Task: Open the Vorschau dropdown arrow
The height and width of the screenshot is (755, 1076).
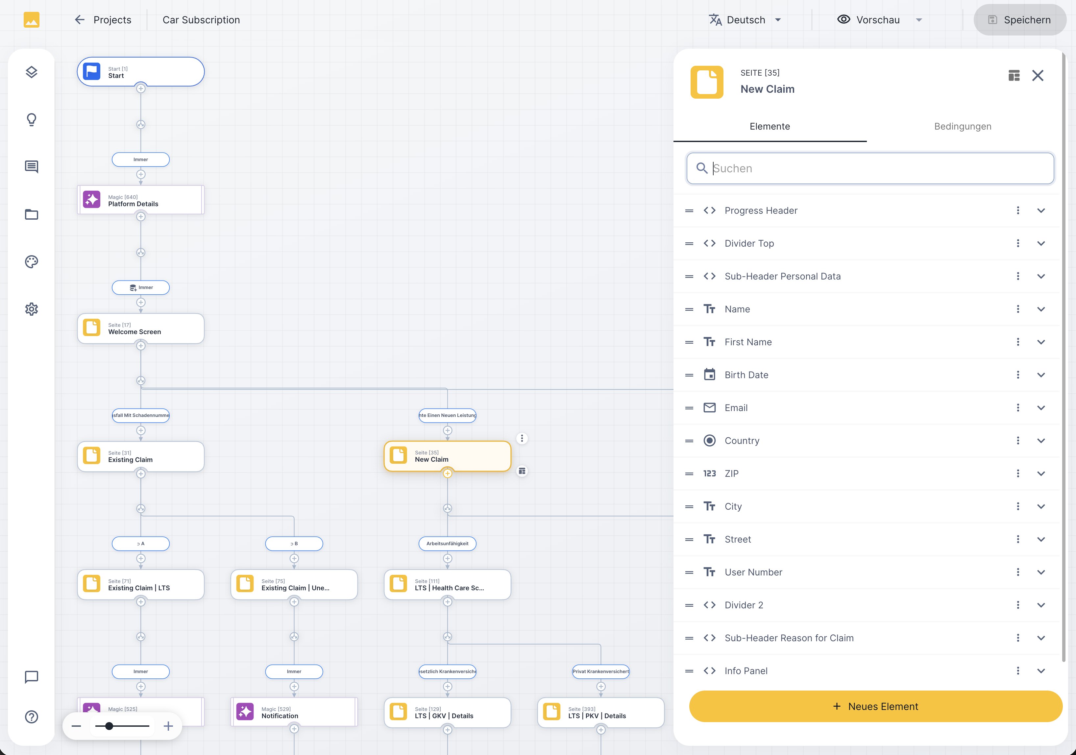Action: [x=918, y=20]
